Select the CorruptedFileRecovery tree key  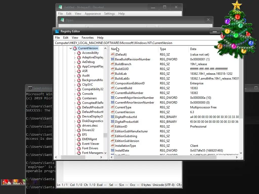[x=93, y=103]
